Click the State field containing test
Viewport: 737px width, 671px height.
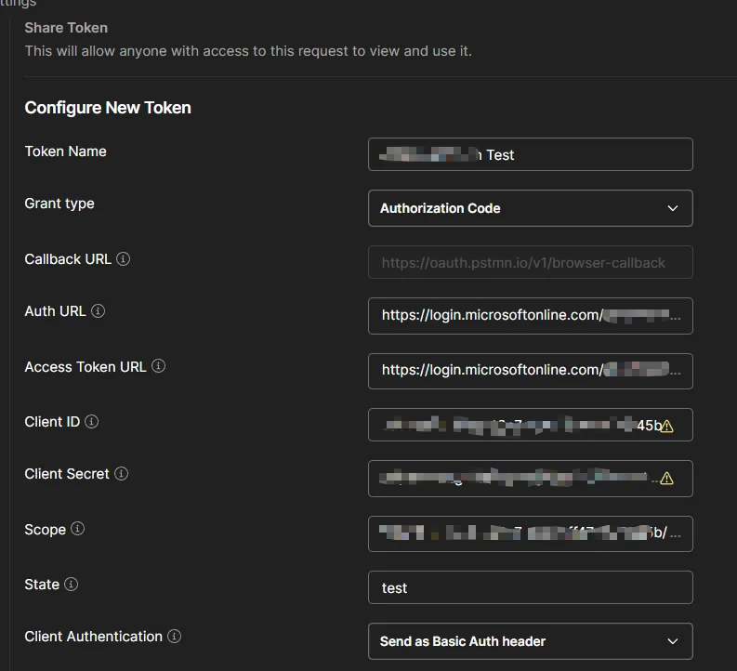[530, 587]
